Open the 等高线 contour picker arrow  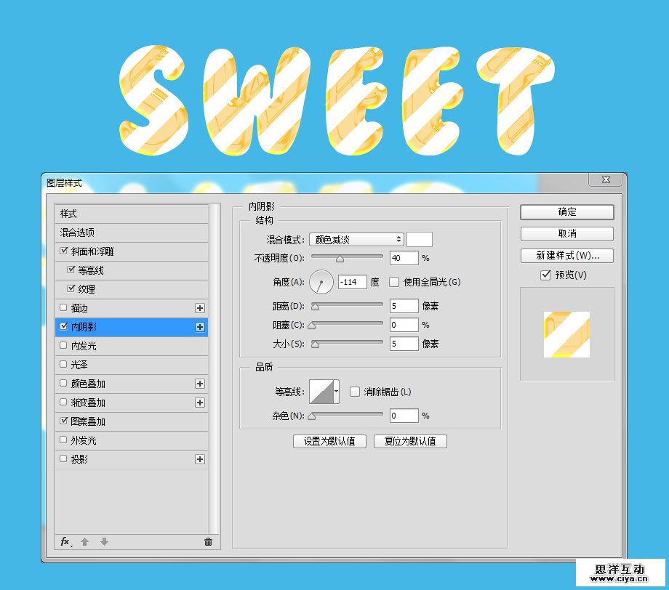[x=336, y=392]
